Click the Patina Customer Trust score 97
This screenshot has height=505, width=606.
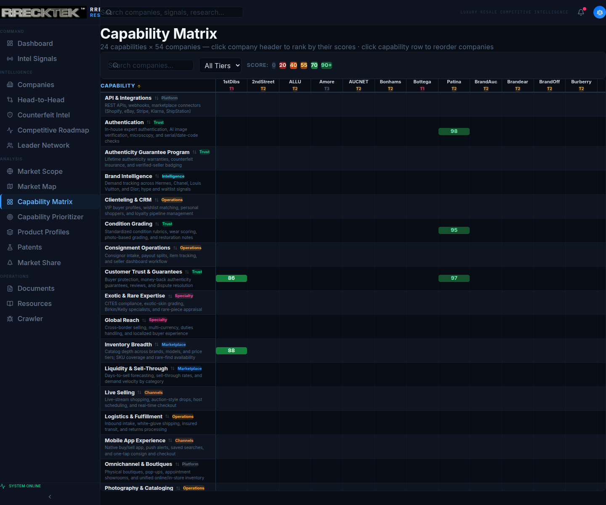tap(454, 278)
